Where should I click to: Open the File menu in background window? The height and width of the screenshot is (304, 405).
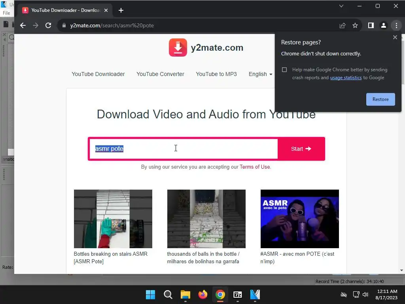click(x=6, y=13)
